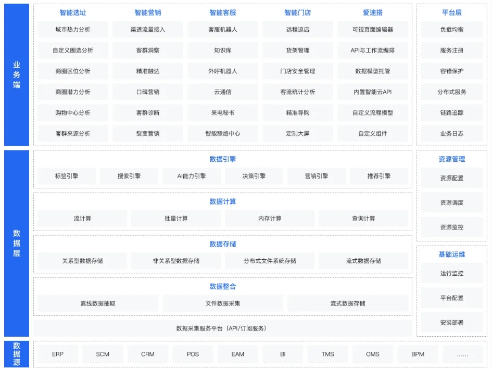Select 分布式文件系统存储 in 数据存储
Viewport: 492px width, 369px height.
[269, 261]
